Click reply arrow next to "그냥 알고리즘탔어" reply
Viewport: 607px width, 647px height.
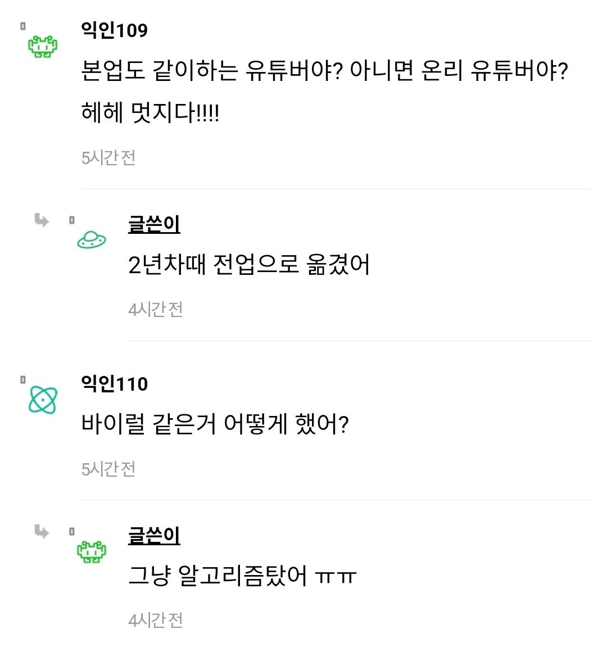(42, 531)
